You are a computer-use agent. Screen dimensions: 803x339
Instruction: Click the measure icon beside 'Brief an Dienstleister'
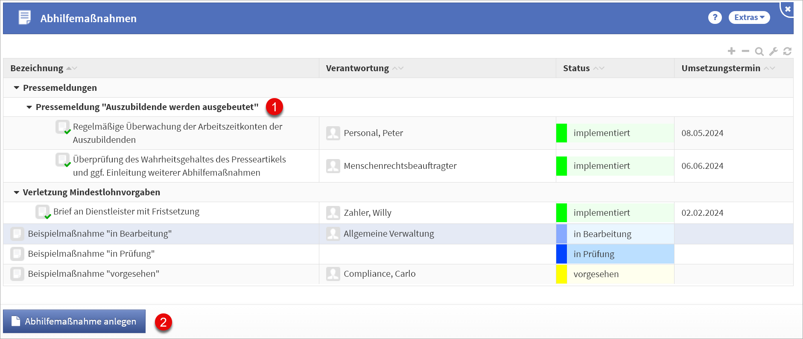tap(43, 212)
